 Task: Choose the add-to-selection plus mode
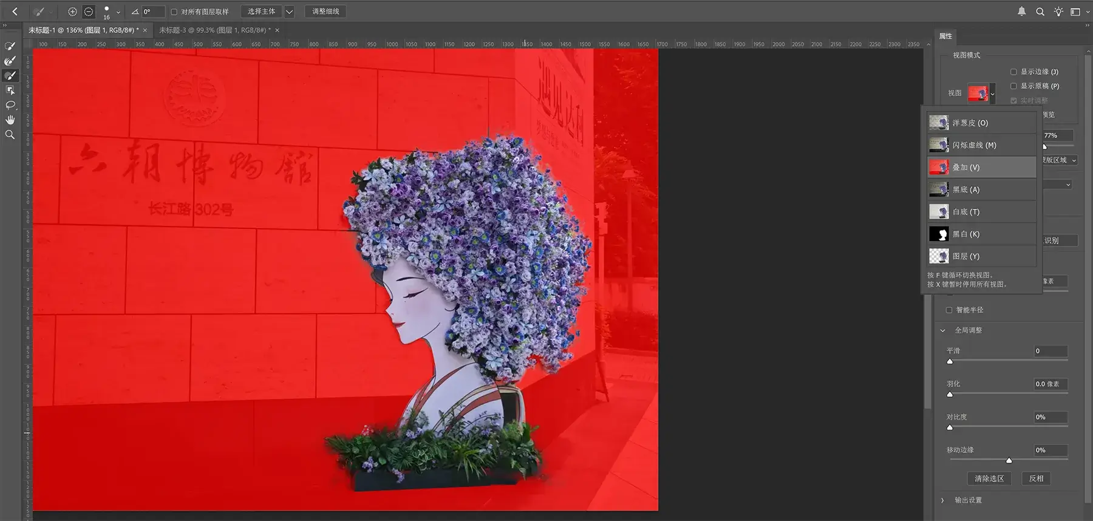72,12
